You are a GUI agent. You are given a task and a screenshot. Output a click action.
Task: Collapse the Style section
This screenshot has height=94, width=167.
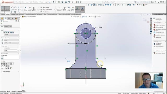pos(19,30)
